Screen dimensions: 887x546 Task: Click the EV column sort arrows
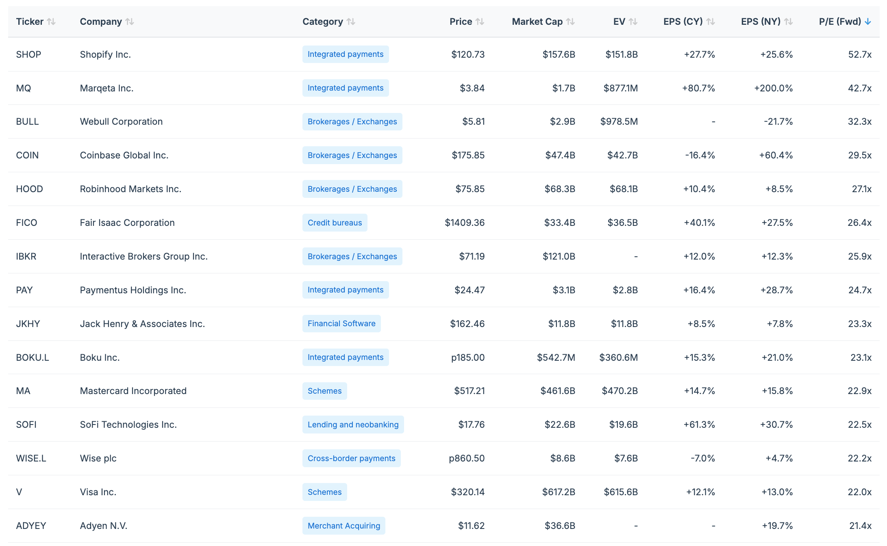(633, 22)
